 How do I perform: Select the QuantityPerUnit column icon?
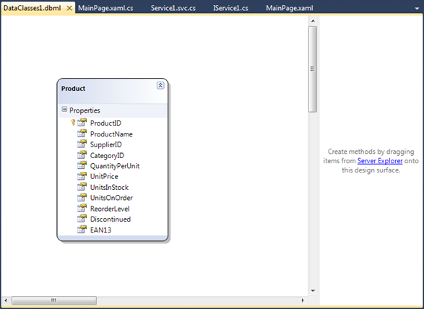pos(82,165)
